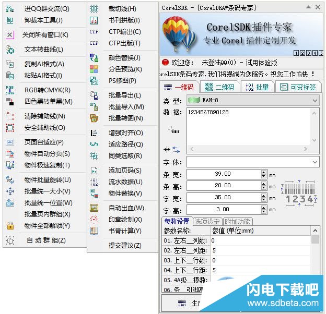Image resolution: width=326 pixels, height=314 pixels.
Task: Open the 类型 EAN-8 barcode type dropdown
Action: coord(253,101)
